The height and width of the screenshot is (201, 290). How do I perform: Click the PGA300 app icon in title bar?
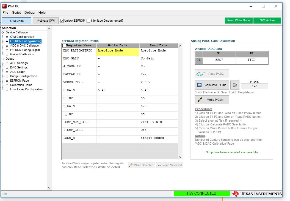tap(4, 6)
